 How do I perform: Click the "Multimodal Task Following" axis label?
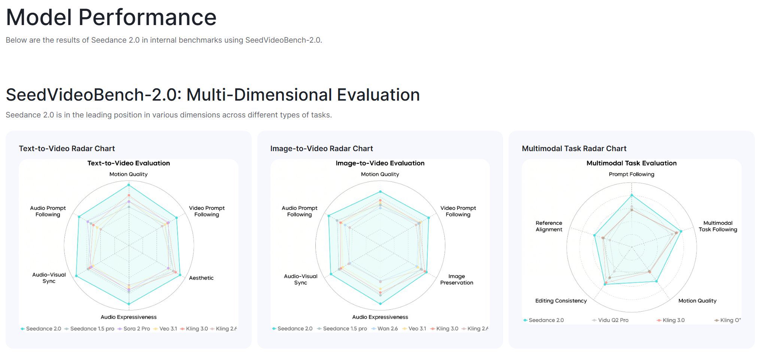click(718, 226)
